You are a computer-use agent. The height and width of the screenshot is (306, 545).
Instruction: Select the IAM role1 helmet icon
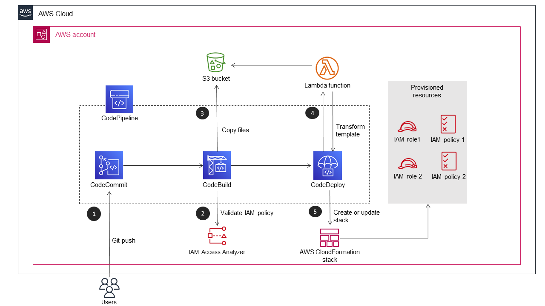[x=407, y=126]
